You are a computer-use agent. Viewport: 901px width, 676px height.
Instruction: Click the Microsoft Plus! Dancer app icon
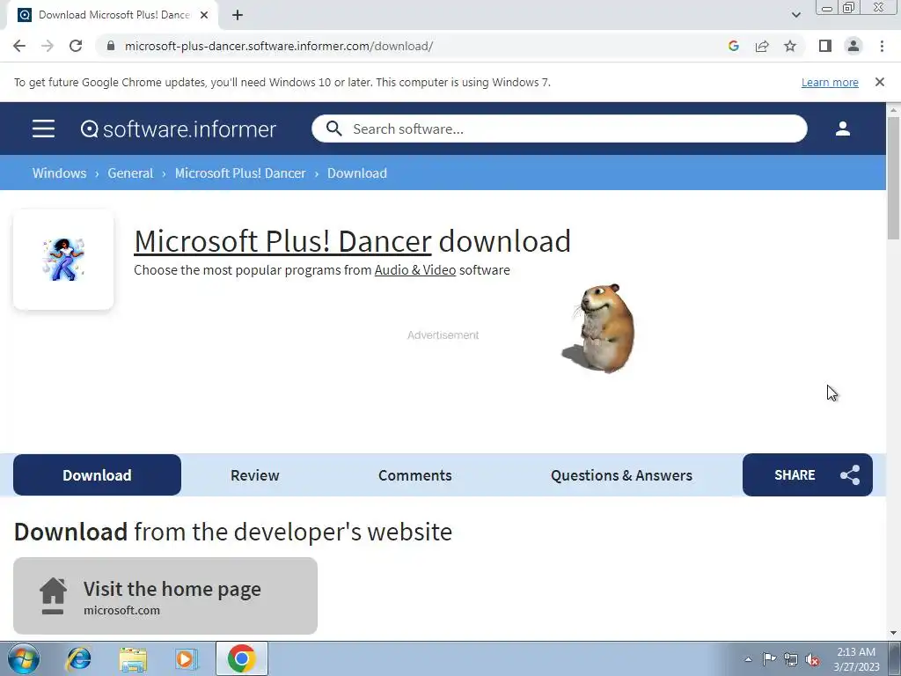click(63, 260)
